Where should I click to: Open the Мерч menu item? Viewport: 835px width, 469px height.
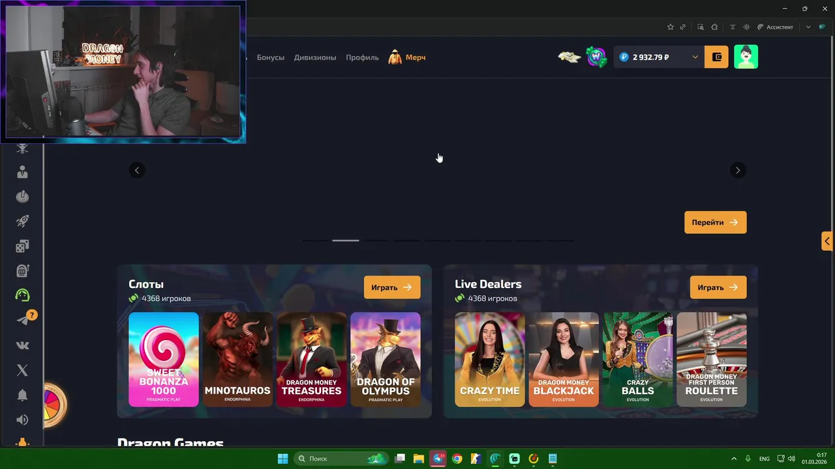[x=407, y=57]
